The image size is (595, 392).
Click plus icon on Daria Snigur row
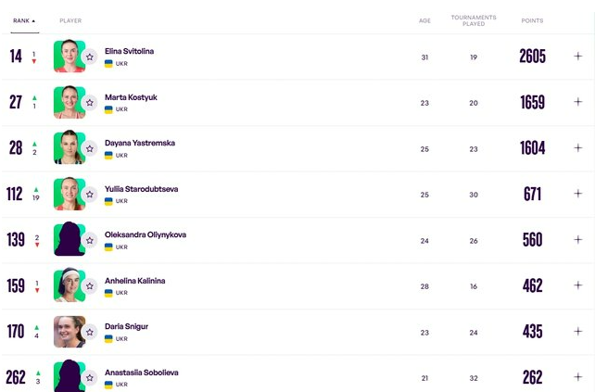(x=577, y=332)
